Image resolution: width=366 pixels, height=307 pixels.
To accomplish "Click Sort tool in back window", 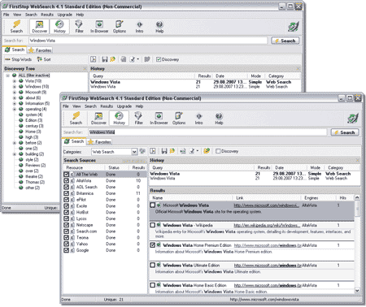I will tap(44, 59).
